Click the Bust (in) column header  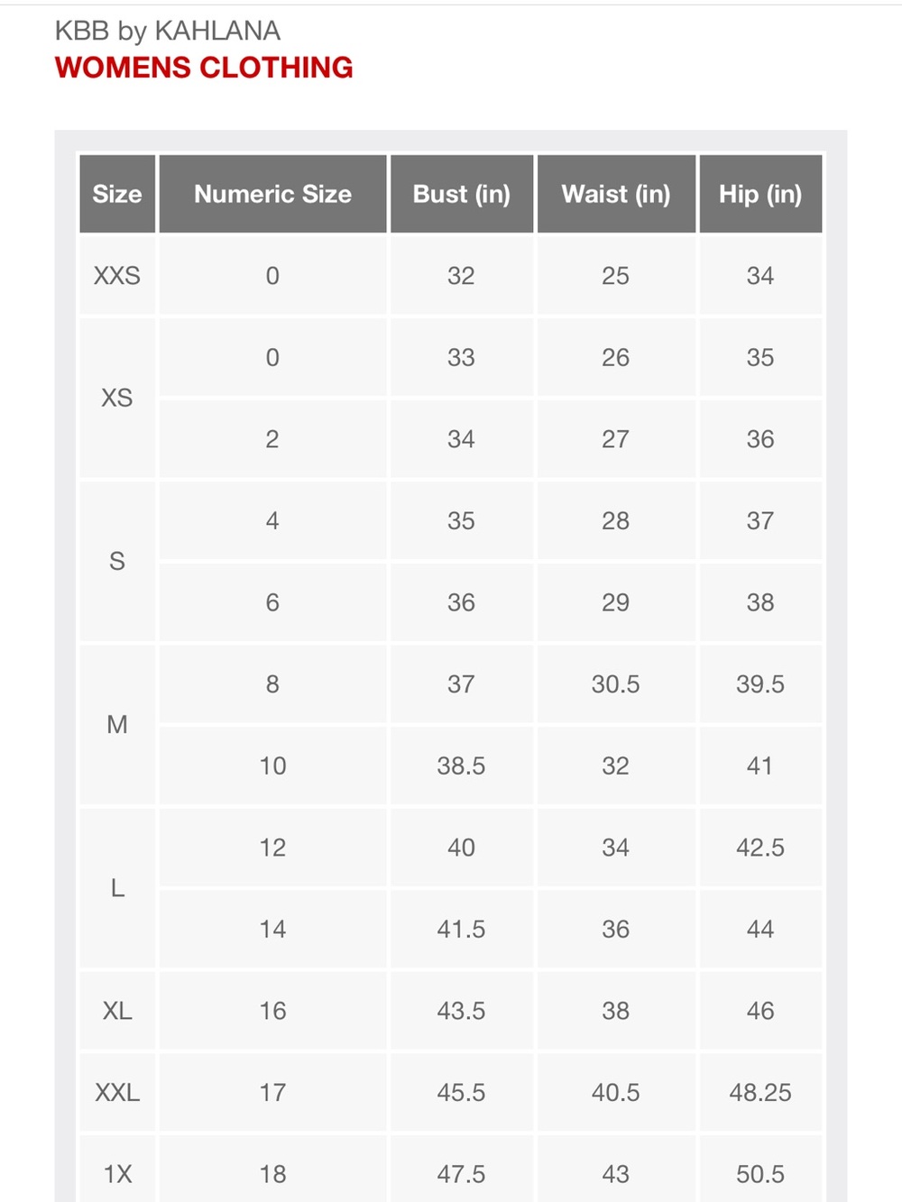[x=461, y=194]
